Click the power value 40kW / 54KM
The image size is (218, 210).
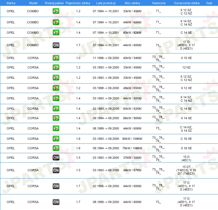point(132,58)
